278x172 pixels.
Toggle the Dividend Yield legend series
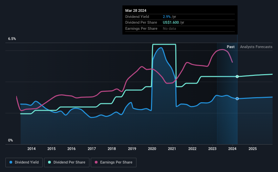(x=24, y=163)
